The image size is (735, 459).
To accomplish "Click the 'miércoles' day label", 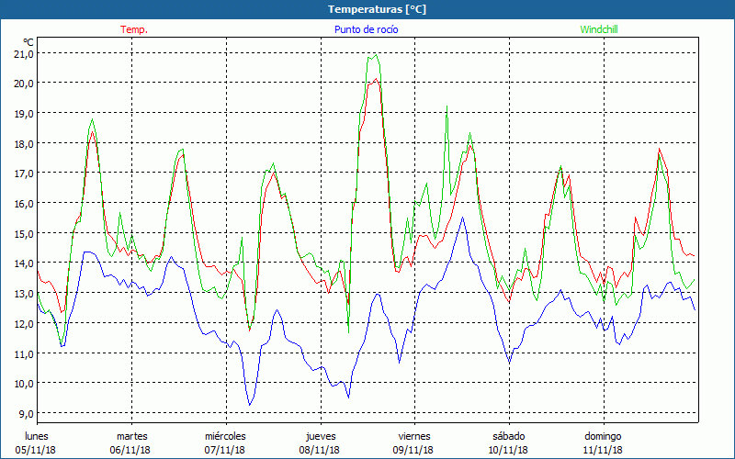I will 225,436.
